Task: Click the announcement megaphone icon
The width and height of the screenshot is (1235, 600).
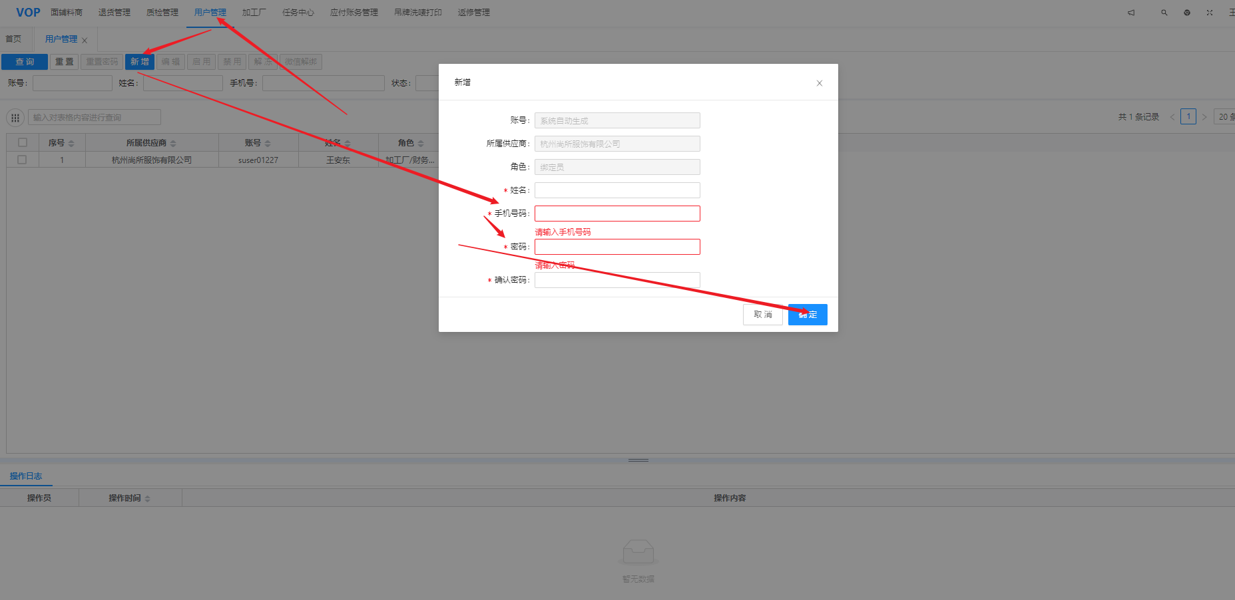Action: click(1130, 13)
